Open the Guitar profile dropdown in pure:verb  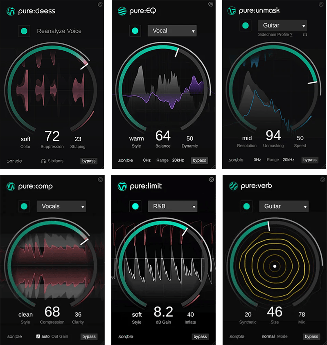click(x=284, y=206)
